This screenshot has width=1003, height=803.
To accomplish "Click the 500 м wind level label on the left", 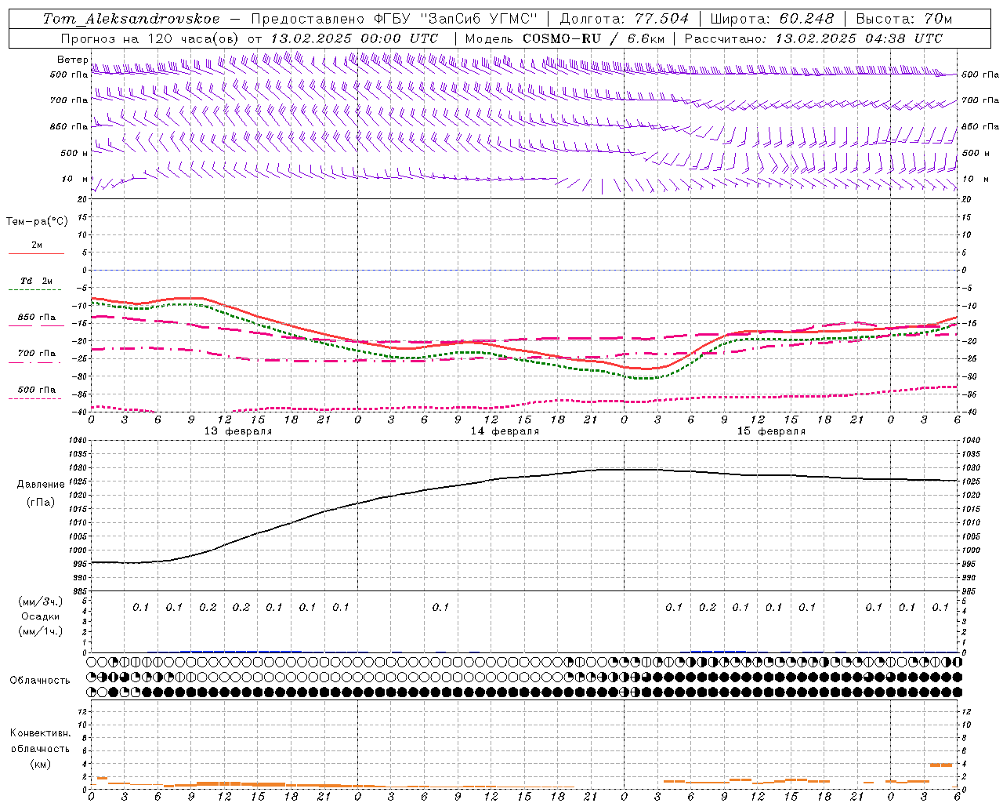I will (x=74, y=153).
